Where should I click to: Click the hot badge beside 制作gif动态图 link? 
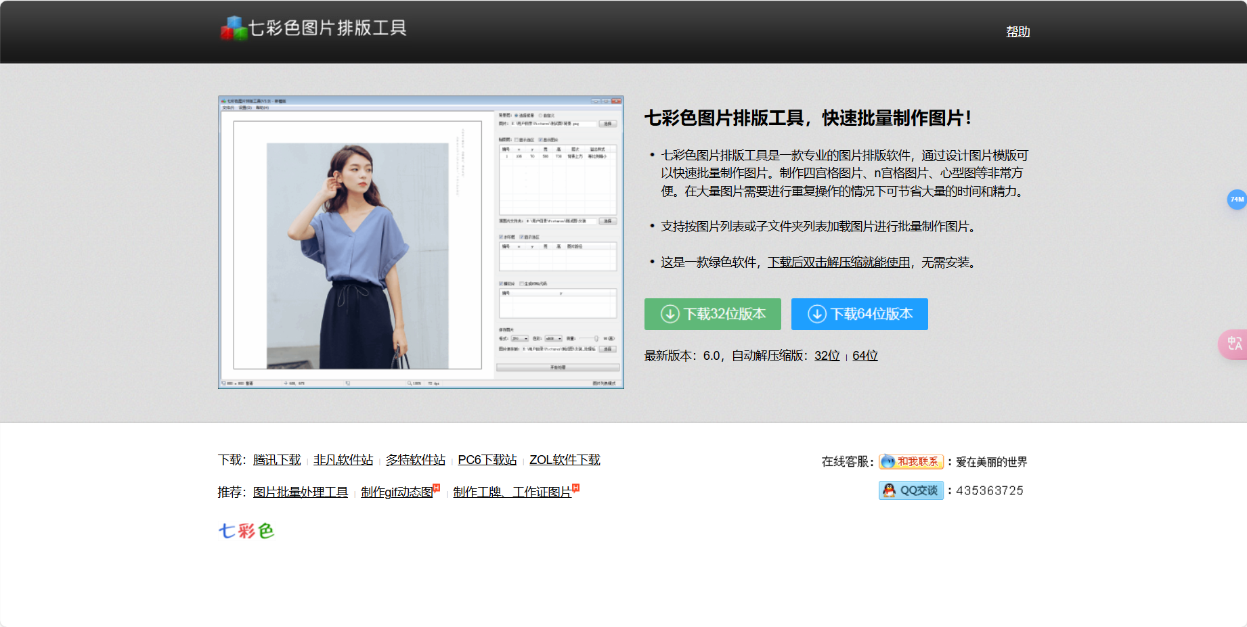[x=437, y=486]
